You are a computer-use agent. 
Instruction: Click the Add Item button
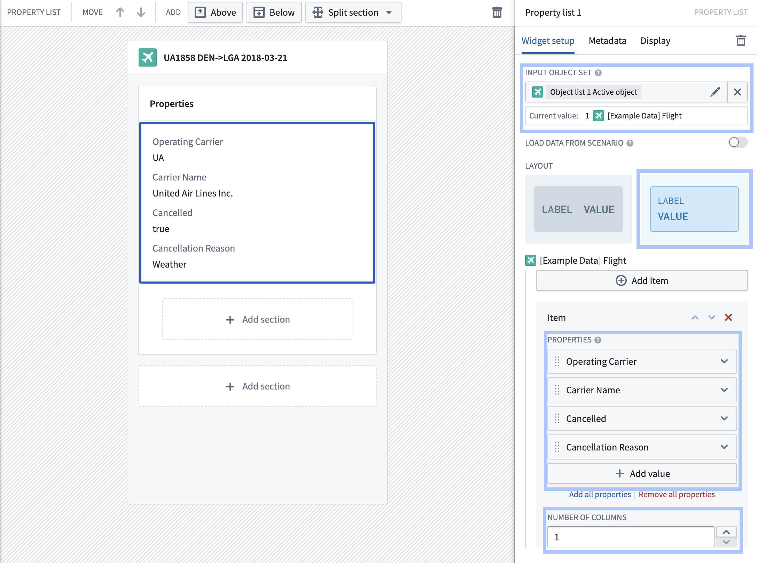642,280
